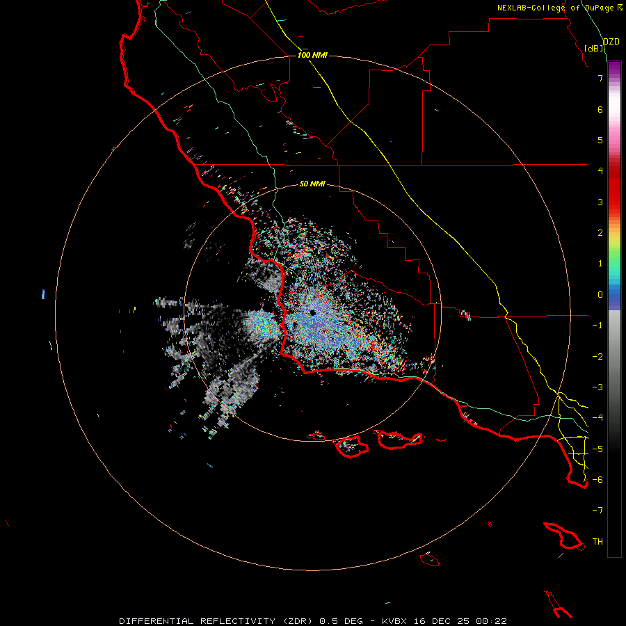
Task: Click the 5 value on color scale
Action: click(600, 140)
